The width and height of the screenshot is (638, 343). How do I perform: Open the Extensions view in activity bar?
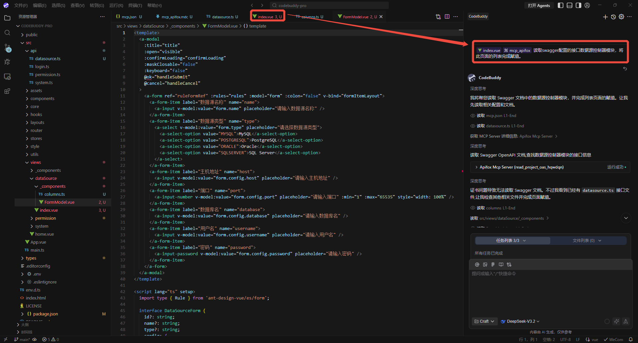[x=7, y=91]
